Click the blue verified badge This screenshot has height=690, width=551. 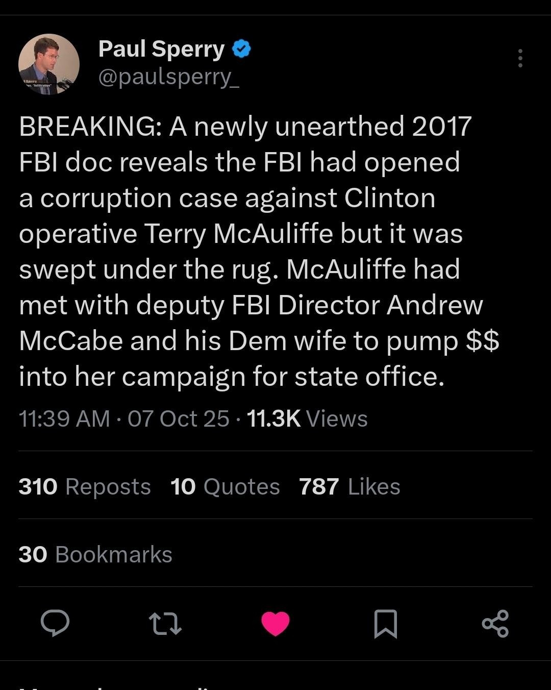pyautogui.click(x=242, y=49)
